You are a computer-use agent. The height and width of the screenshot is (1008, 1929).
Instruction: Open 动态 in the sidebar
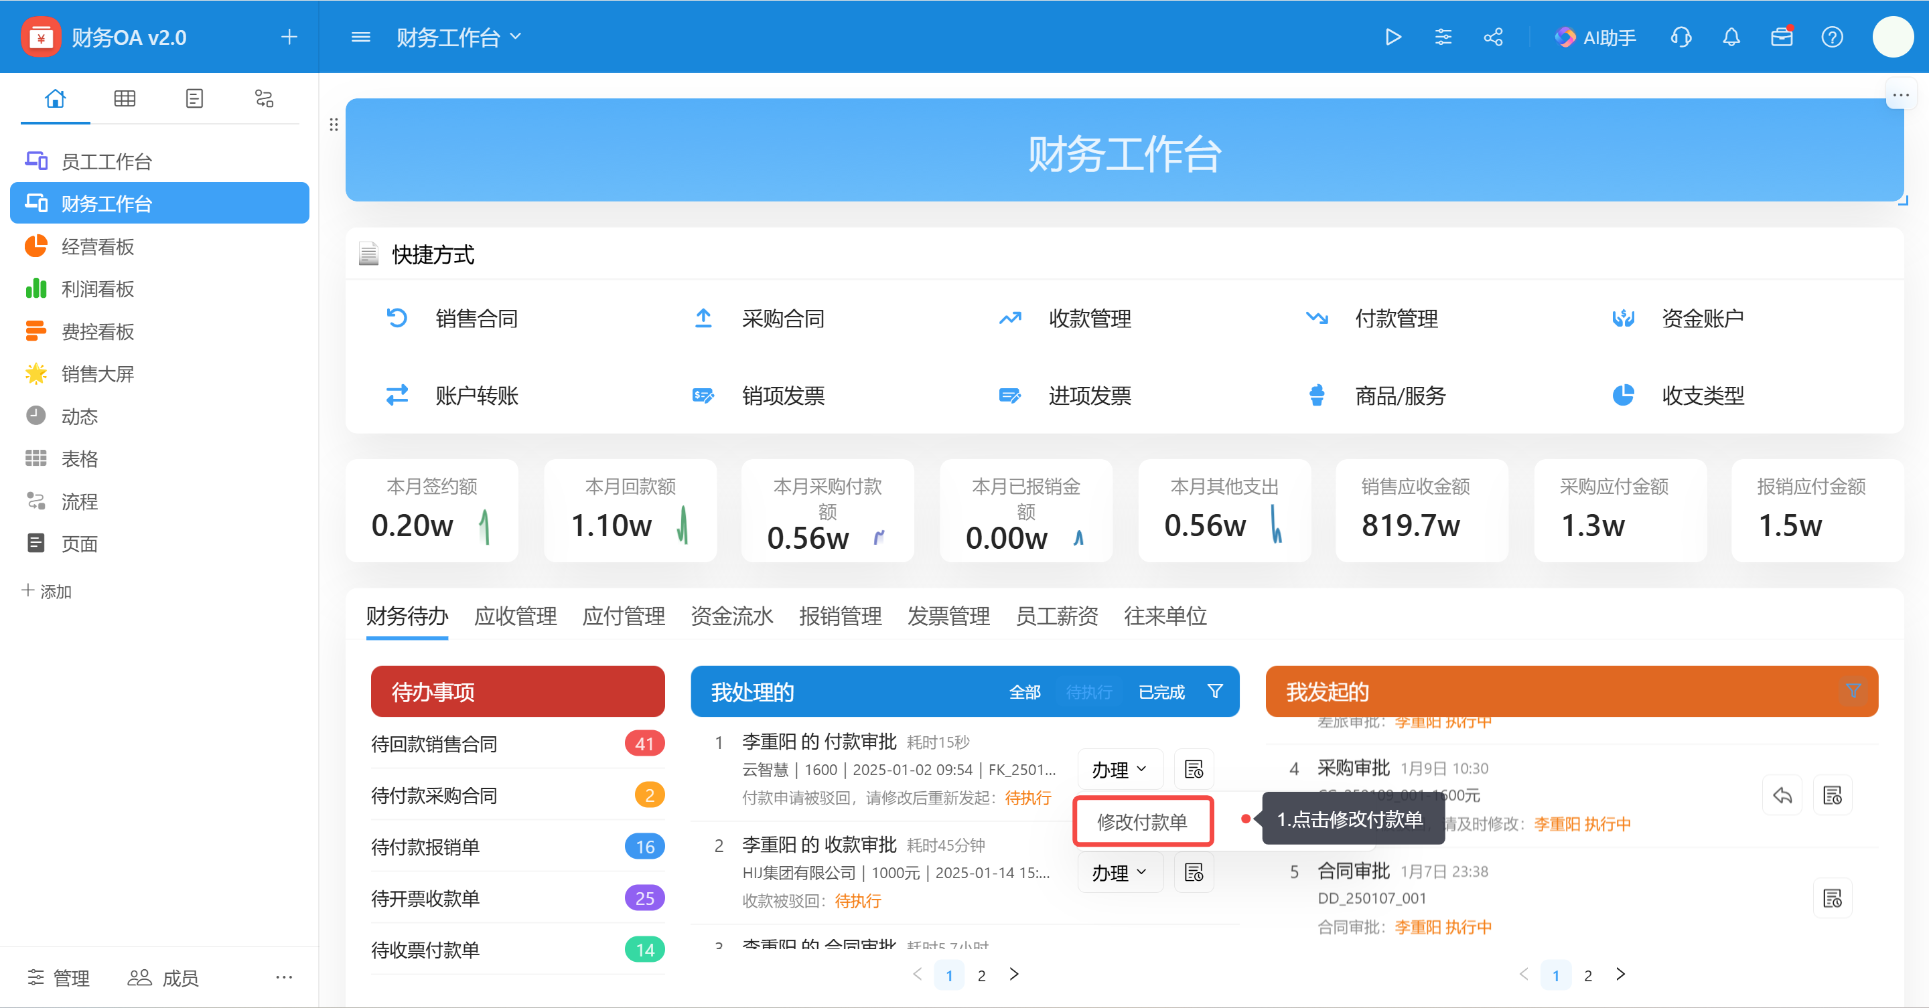tap(159, 416)
